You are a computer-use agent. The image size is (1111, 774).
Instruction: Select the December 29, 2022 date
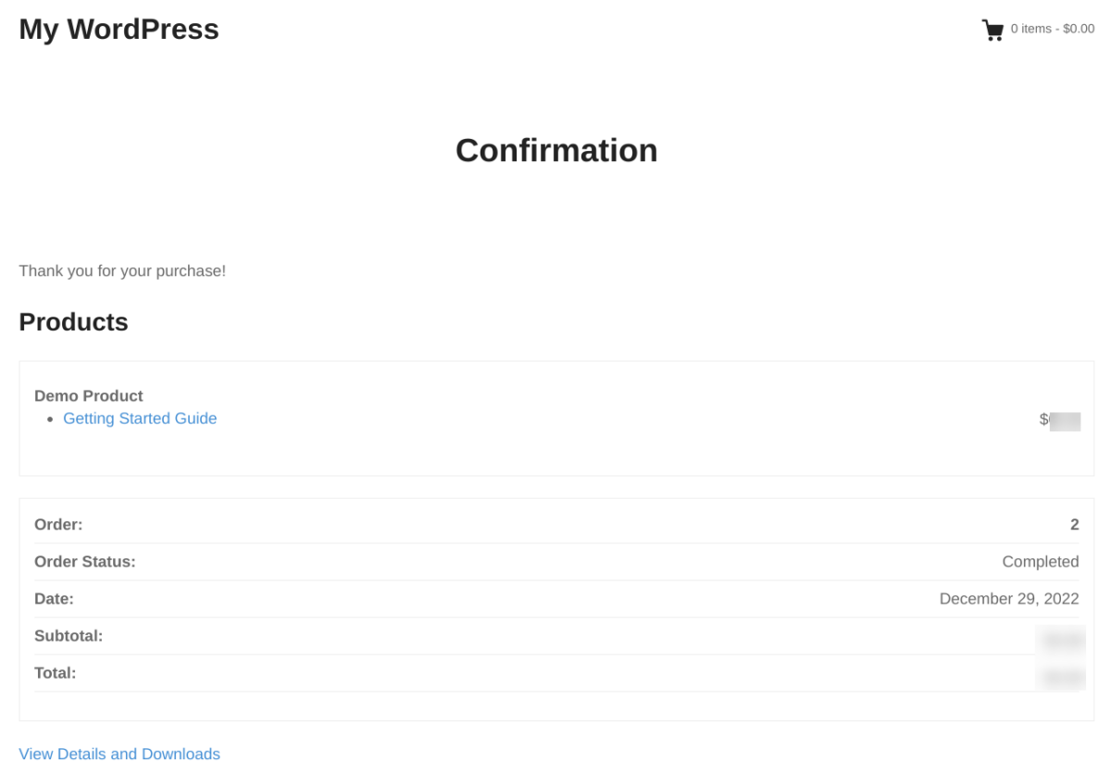pyautogui.click(x=1009, y=598)
